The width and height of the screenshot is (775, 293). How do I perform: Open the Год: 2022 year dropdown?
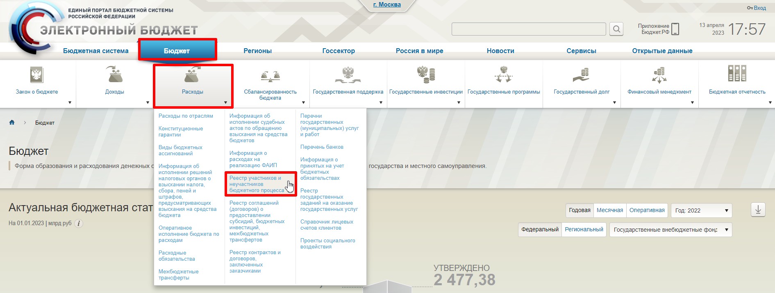[x=702, y=210]
